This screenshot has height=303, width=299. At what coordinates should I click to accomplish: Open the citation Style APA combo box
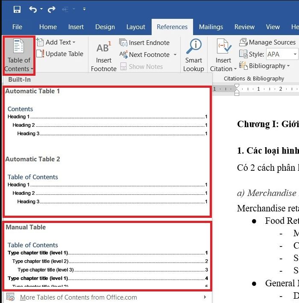pyautogui.click(x=282, y=54)
